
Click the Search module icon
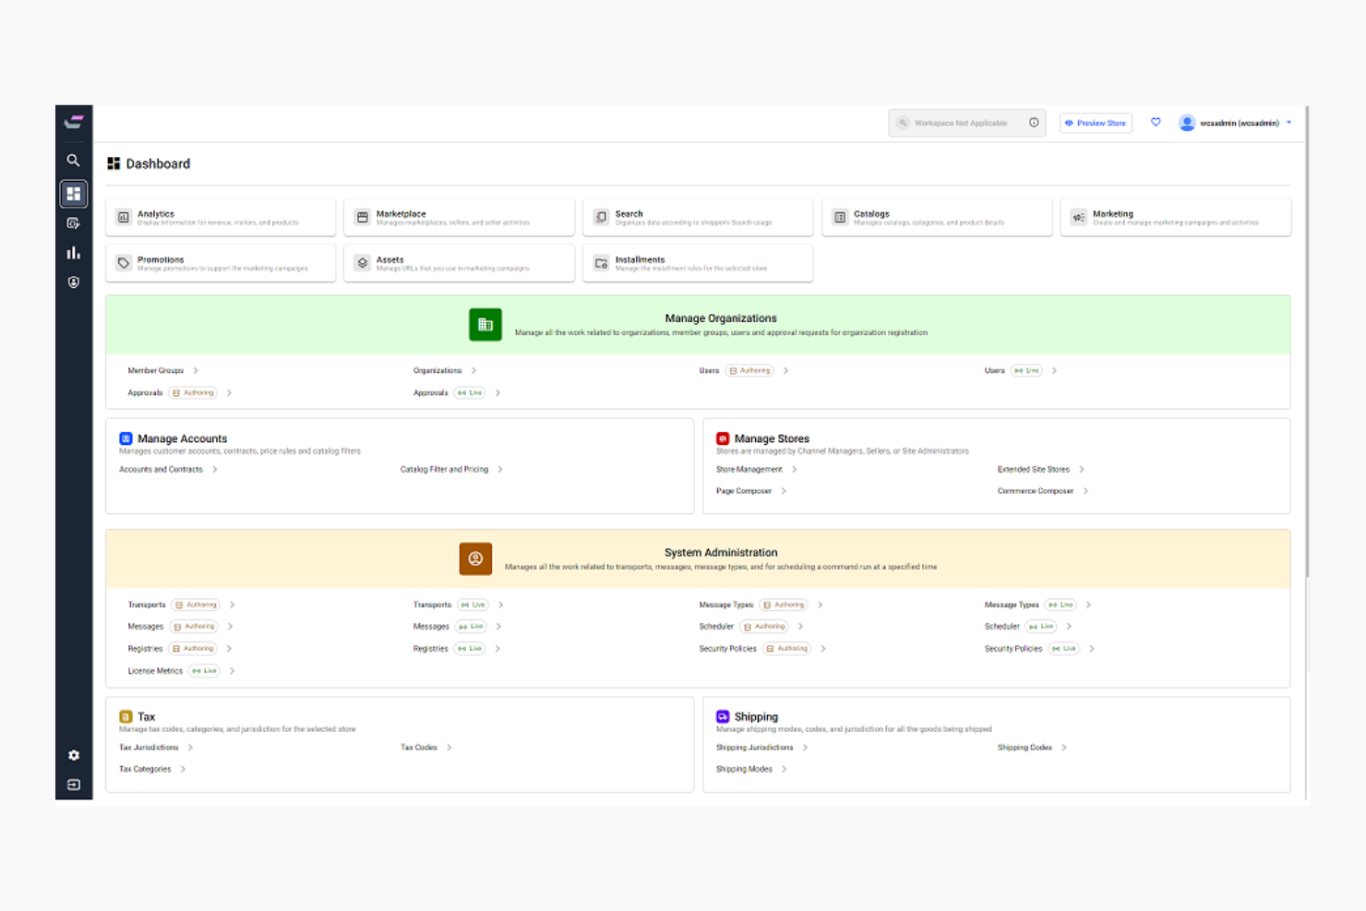(x=601, y=216)
